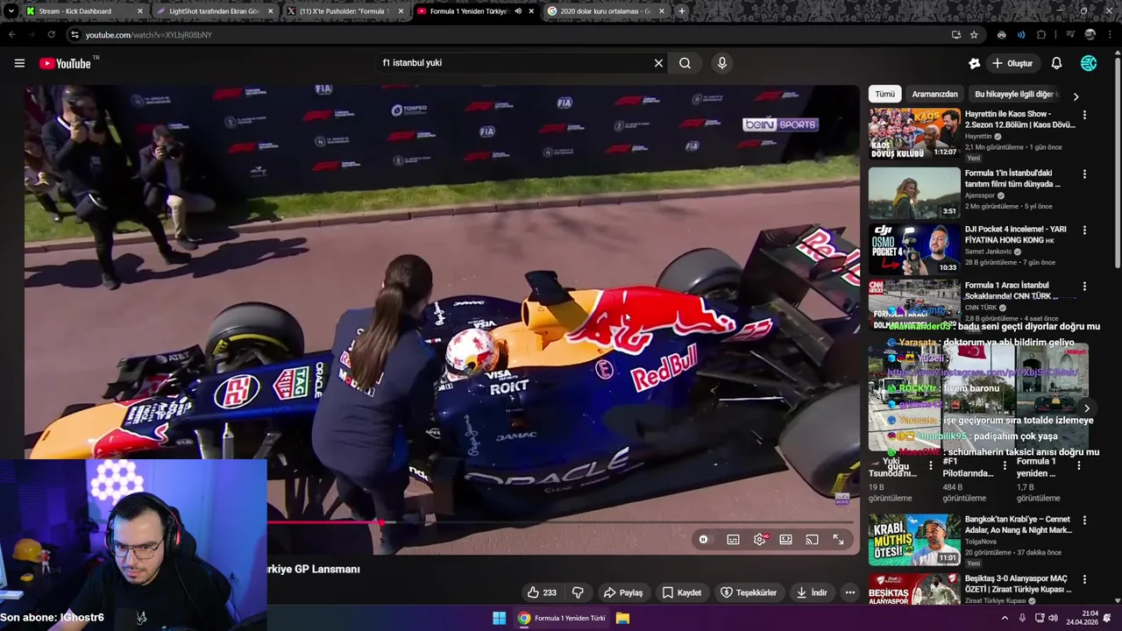Seek using the red progress bar
The height and width of the screenshot is (631, 1122).
click(561, 522)
